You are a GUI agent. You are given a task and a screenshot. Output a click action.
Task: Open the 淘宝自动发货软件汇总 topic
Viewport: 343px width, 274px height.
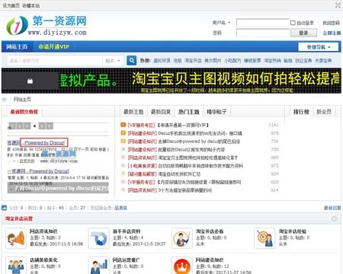179,174
